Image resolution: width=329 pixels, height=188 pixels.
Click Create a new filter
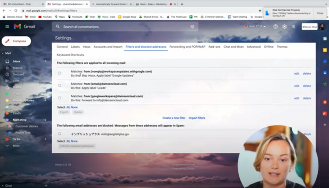[174, 118]
